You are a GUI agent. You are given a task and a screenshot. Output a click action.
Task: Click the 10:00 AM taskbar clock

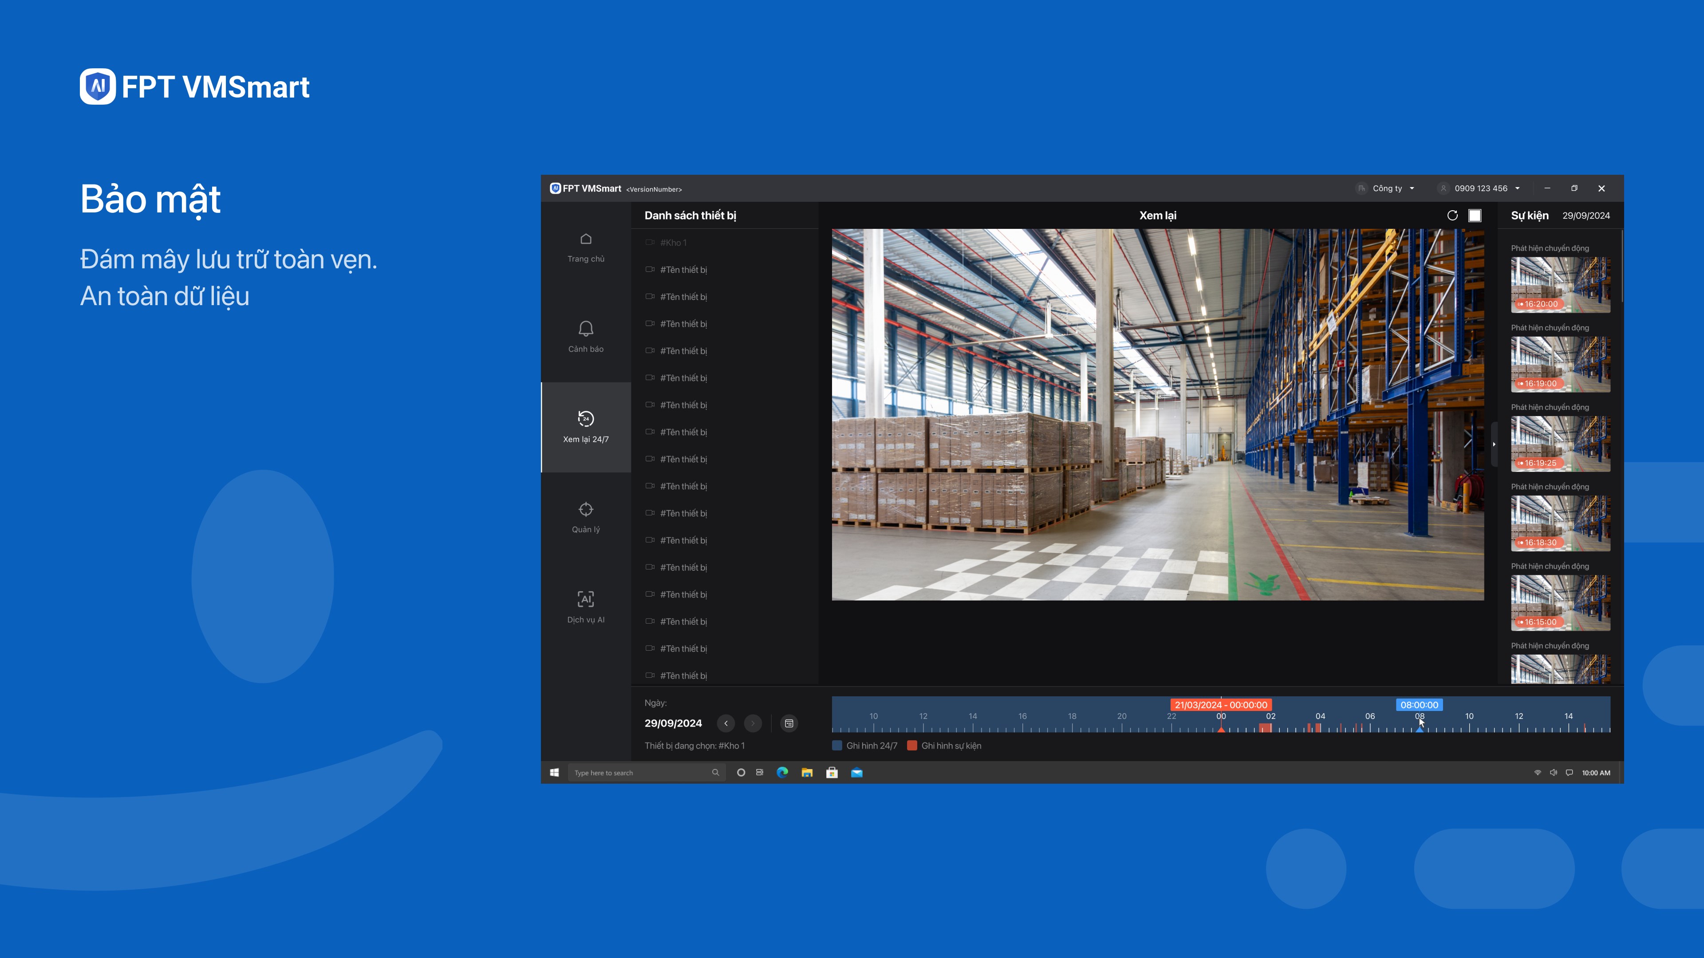click(x=1596, y=773)
